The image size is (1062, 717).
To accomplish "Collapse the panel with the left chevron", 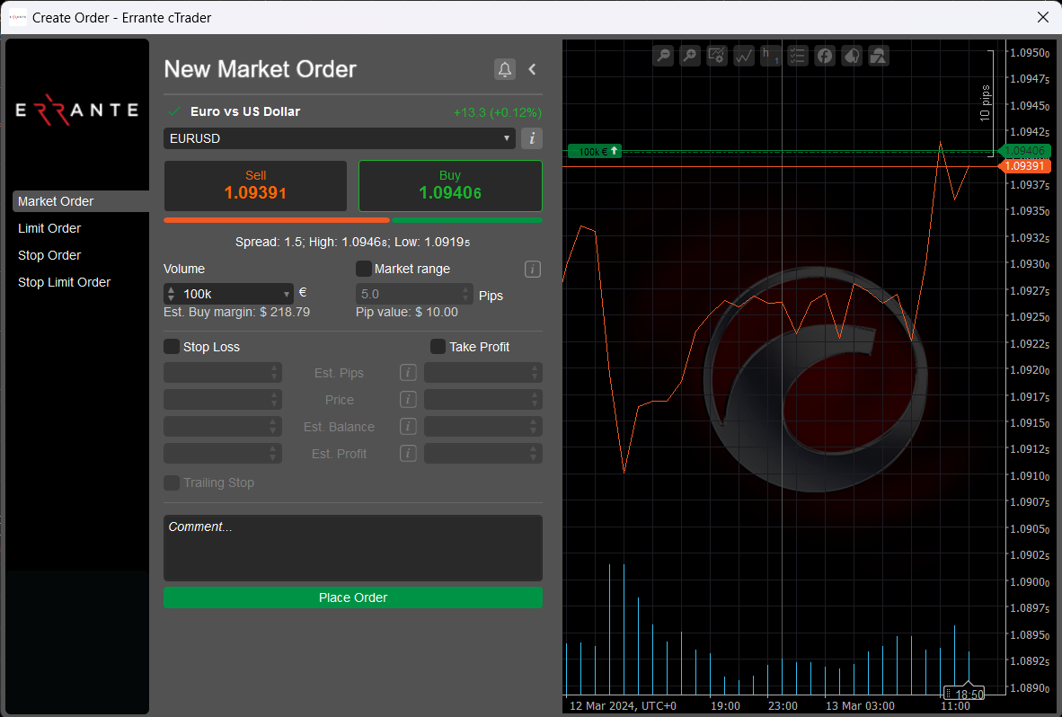I will click(532, 69).
